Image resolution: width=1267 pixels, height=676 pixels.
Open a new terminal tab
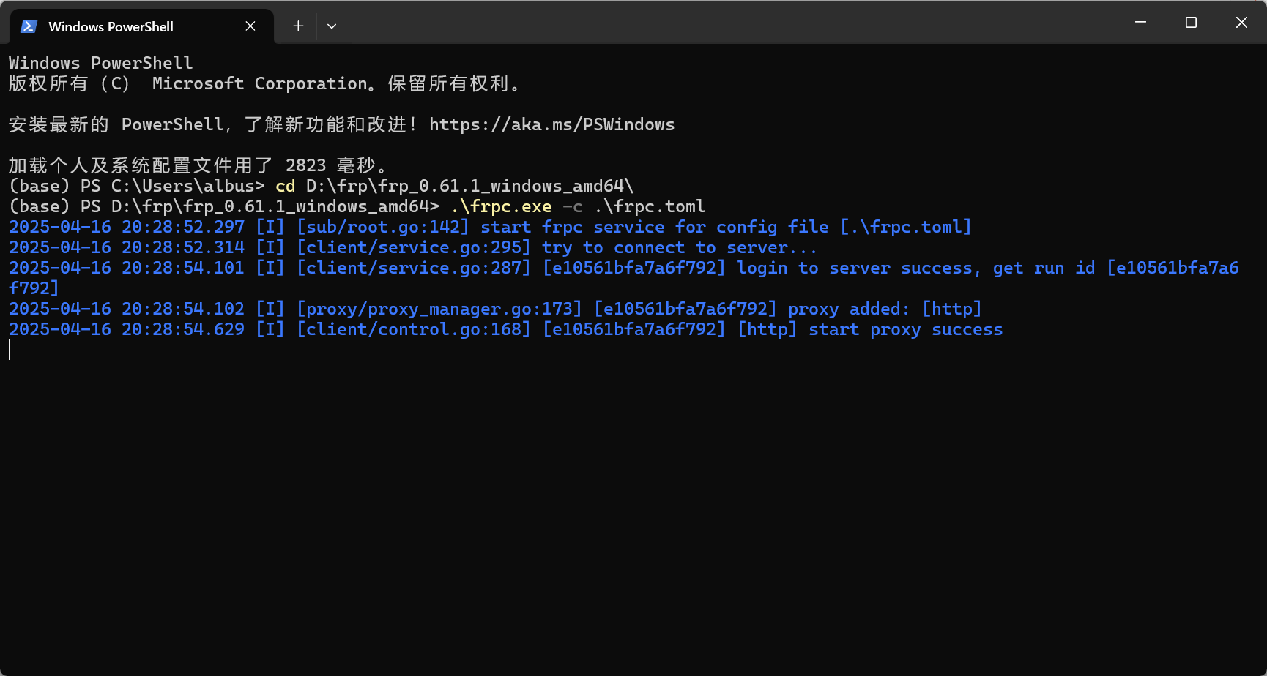[298, 26]
